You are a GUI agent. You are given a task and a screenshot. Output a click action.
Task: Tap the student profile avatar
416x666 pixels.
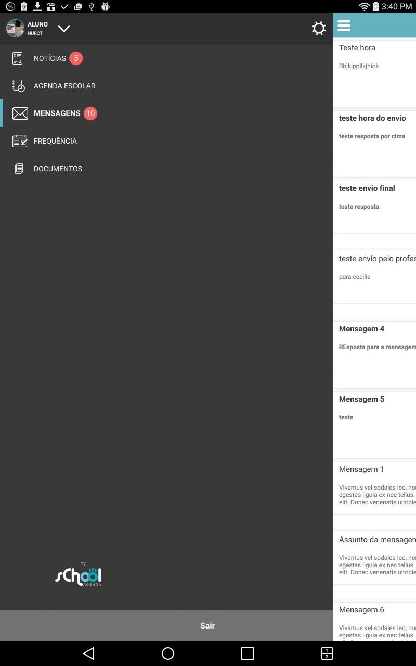pyautogui.click(x=16, y=29)
